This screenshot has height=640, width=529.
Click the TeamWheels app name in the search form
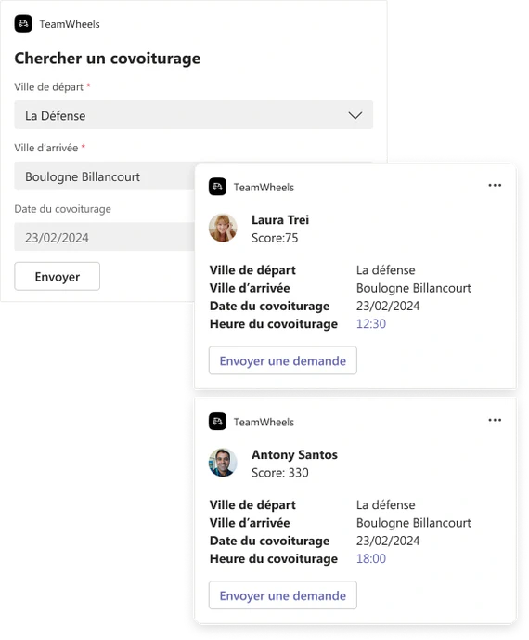click(70, 24)
